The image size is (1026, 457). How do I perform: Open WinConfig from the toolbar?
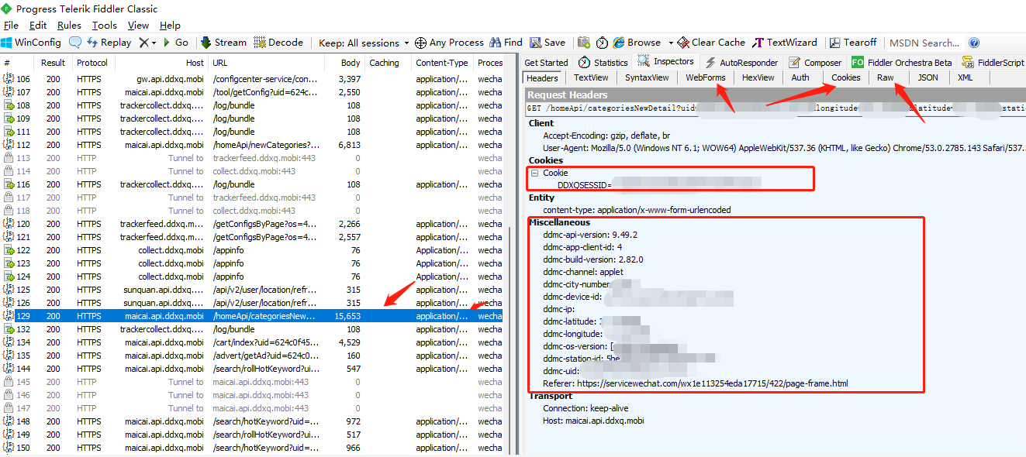[32, 43]
